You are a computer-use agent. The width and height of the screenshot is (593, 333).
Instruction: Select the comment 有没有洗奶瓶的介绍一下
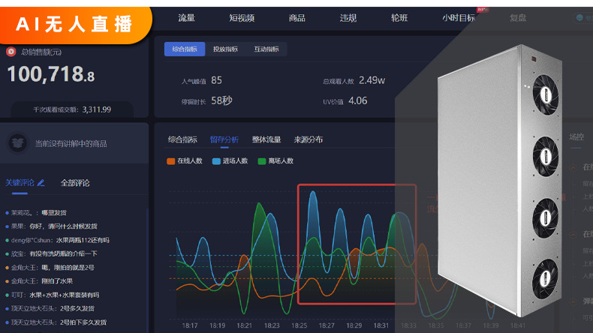pyautogui.click(x=63, y=253)
